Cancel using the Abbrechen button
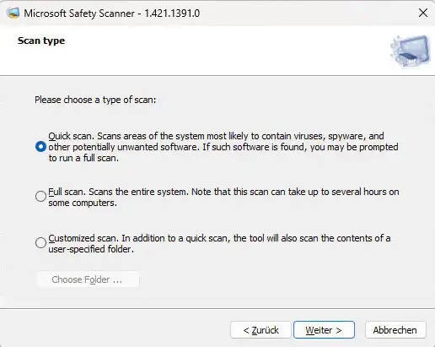Image resolution: width=435 pixels, height=347 pixels. point(395,330)
